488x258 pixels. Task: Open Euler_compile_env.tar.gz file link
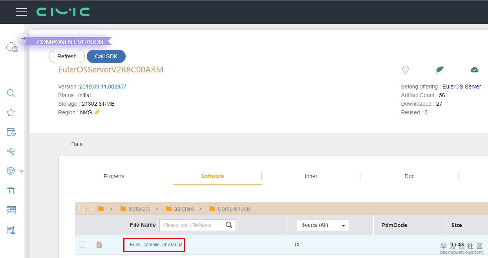coord(156,245)
